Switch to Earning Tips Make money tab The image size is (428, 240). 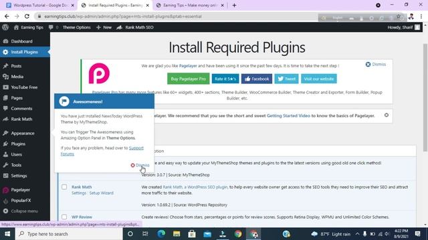click(190, 5)
